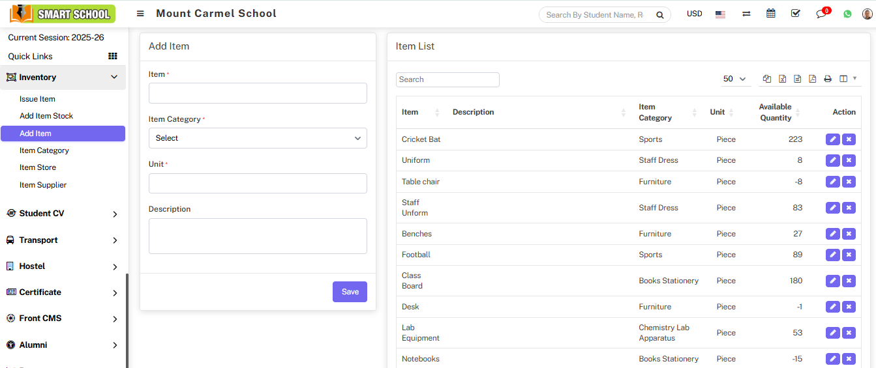Delete the Benches item
Image resolution: width=876 pixels, height=368 pixels.
tap(849, 234)
